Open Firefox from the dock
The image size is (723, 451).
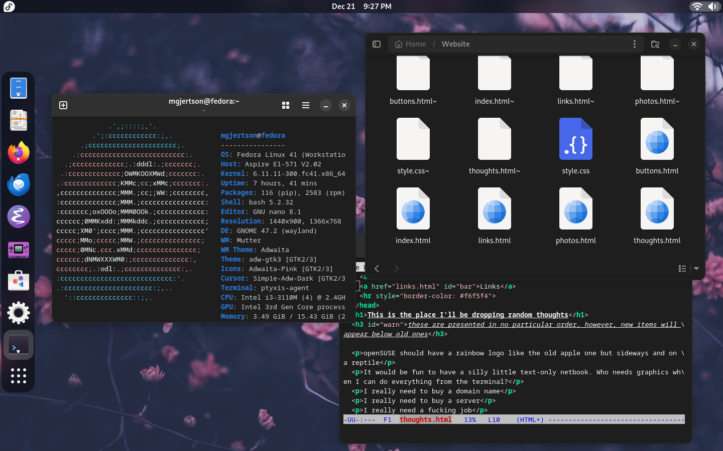(19, 153)
